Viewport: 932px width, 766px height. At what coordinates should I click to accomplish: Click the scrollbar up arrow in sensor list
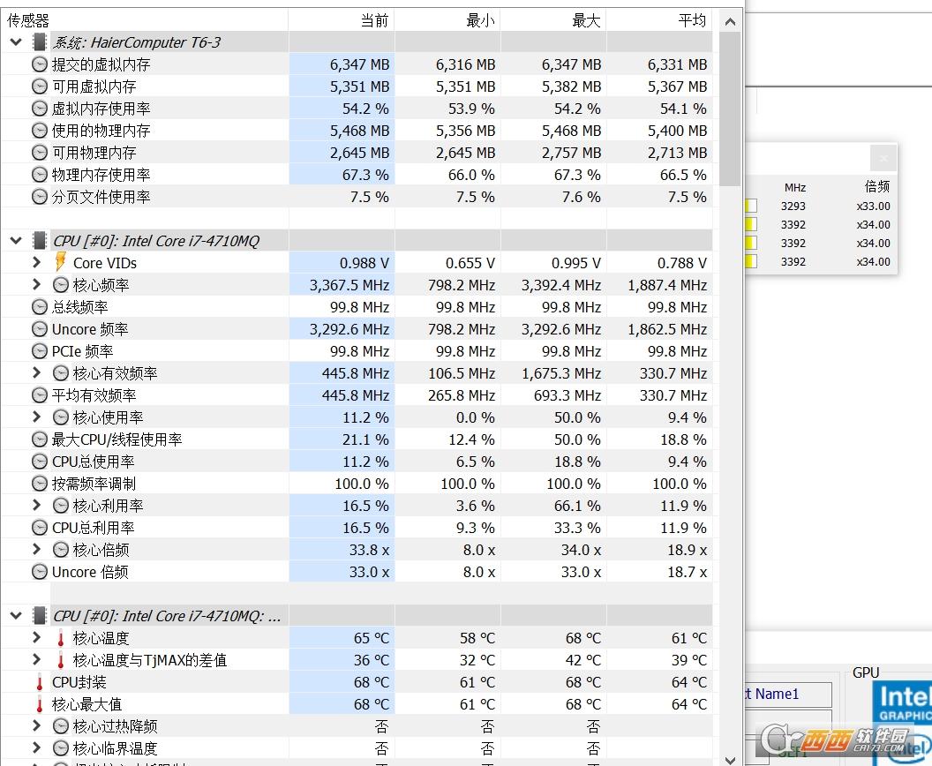[x=730, y=22]
